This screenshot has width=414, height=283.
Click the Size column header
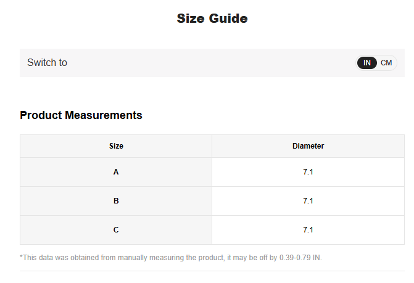pyautogui.click(x=116, y=146)
